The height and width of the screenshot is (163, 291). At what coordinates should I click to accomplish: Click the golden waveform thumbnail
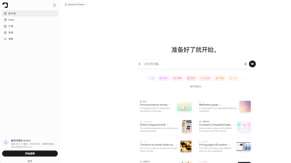(186, 146)
